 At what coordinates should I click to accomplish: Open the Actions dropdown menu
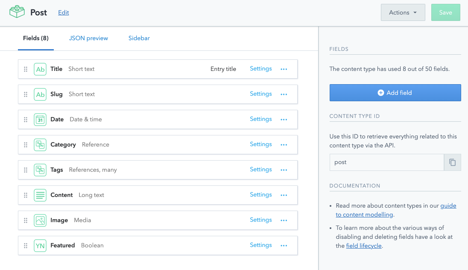(403, 12)
